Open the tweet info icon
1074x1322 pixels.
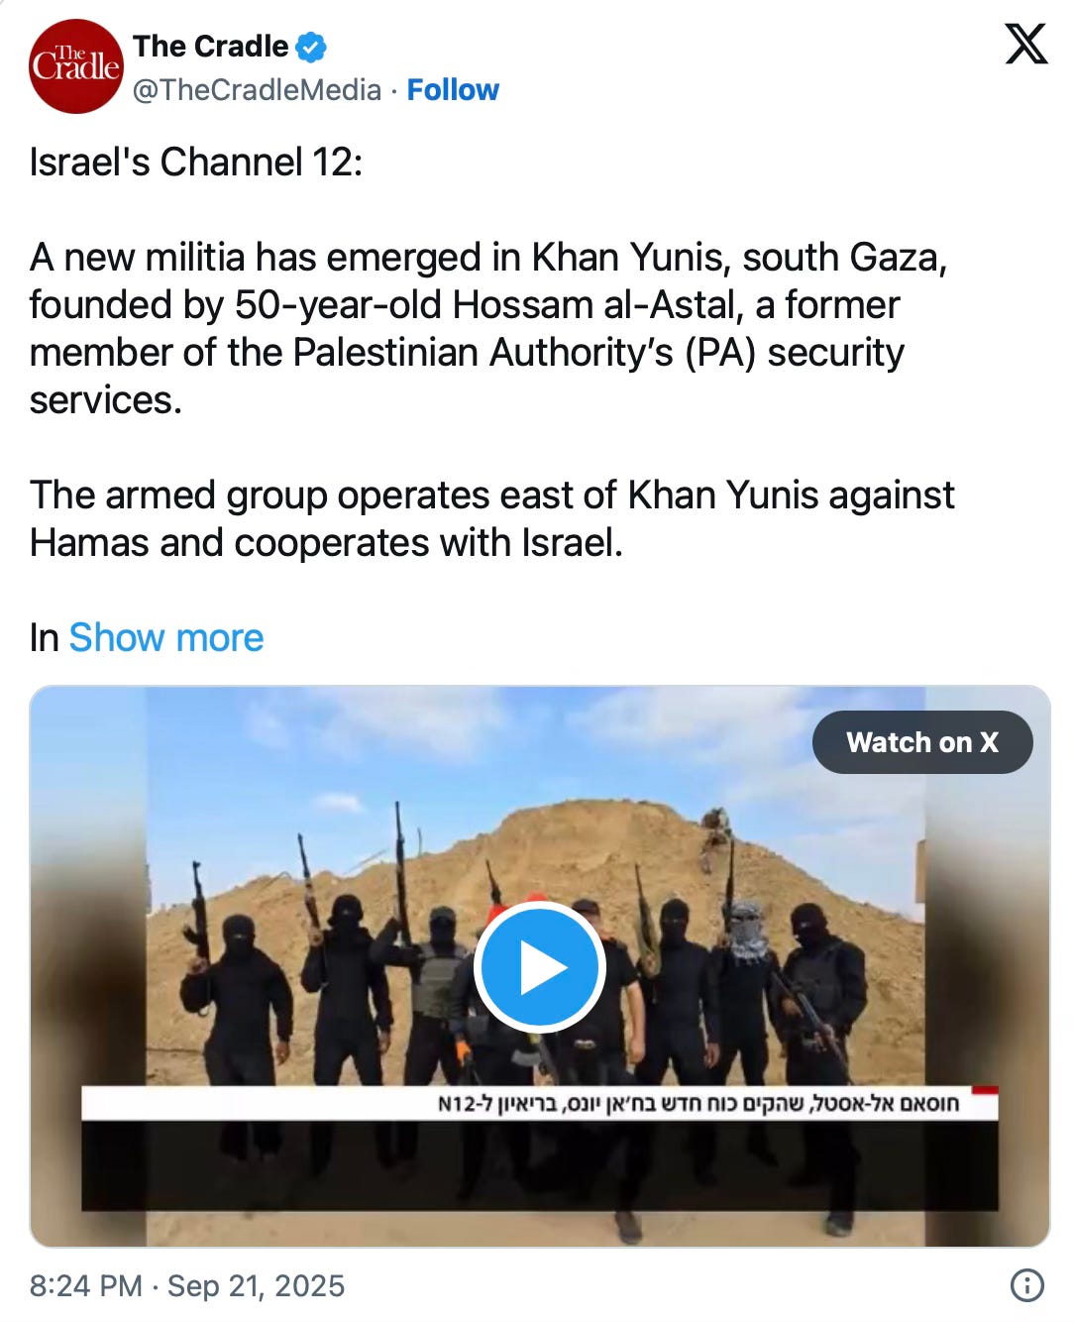click(x=1026, y=1285)
